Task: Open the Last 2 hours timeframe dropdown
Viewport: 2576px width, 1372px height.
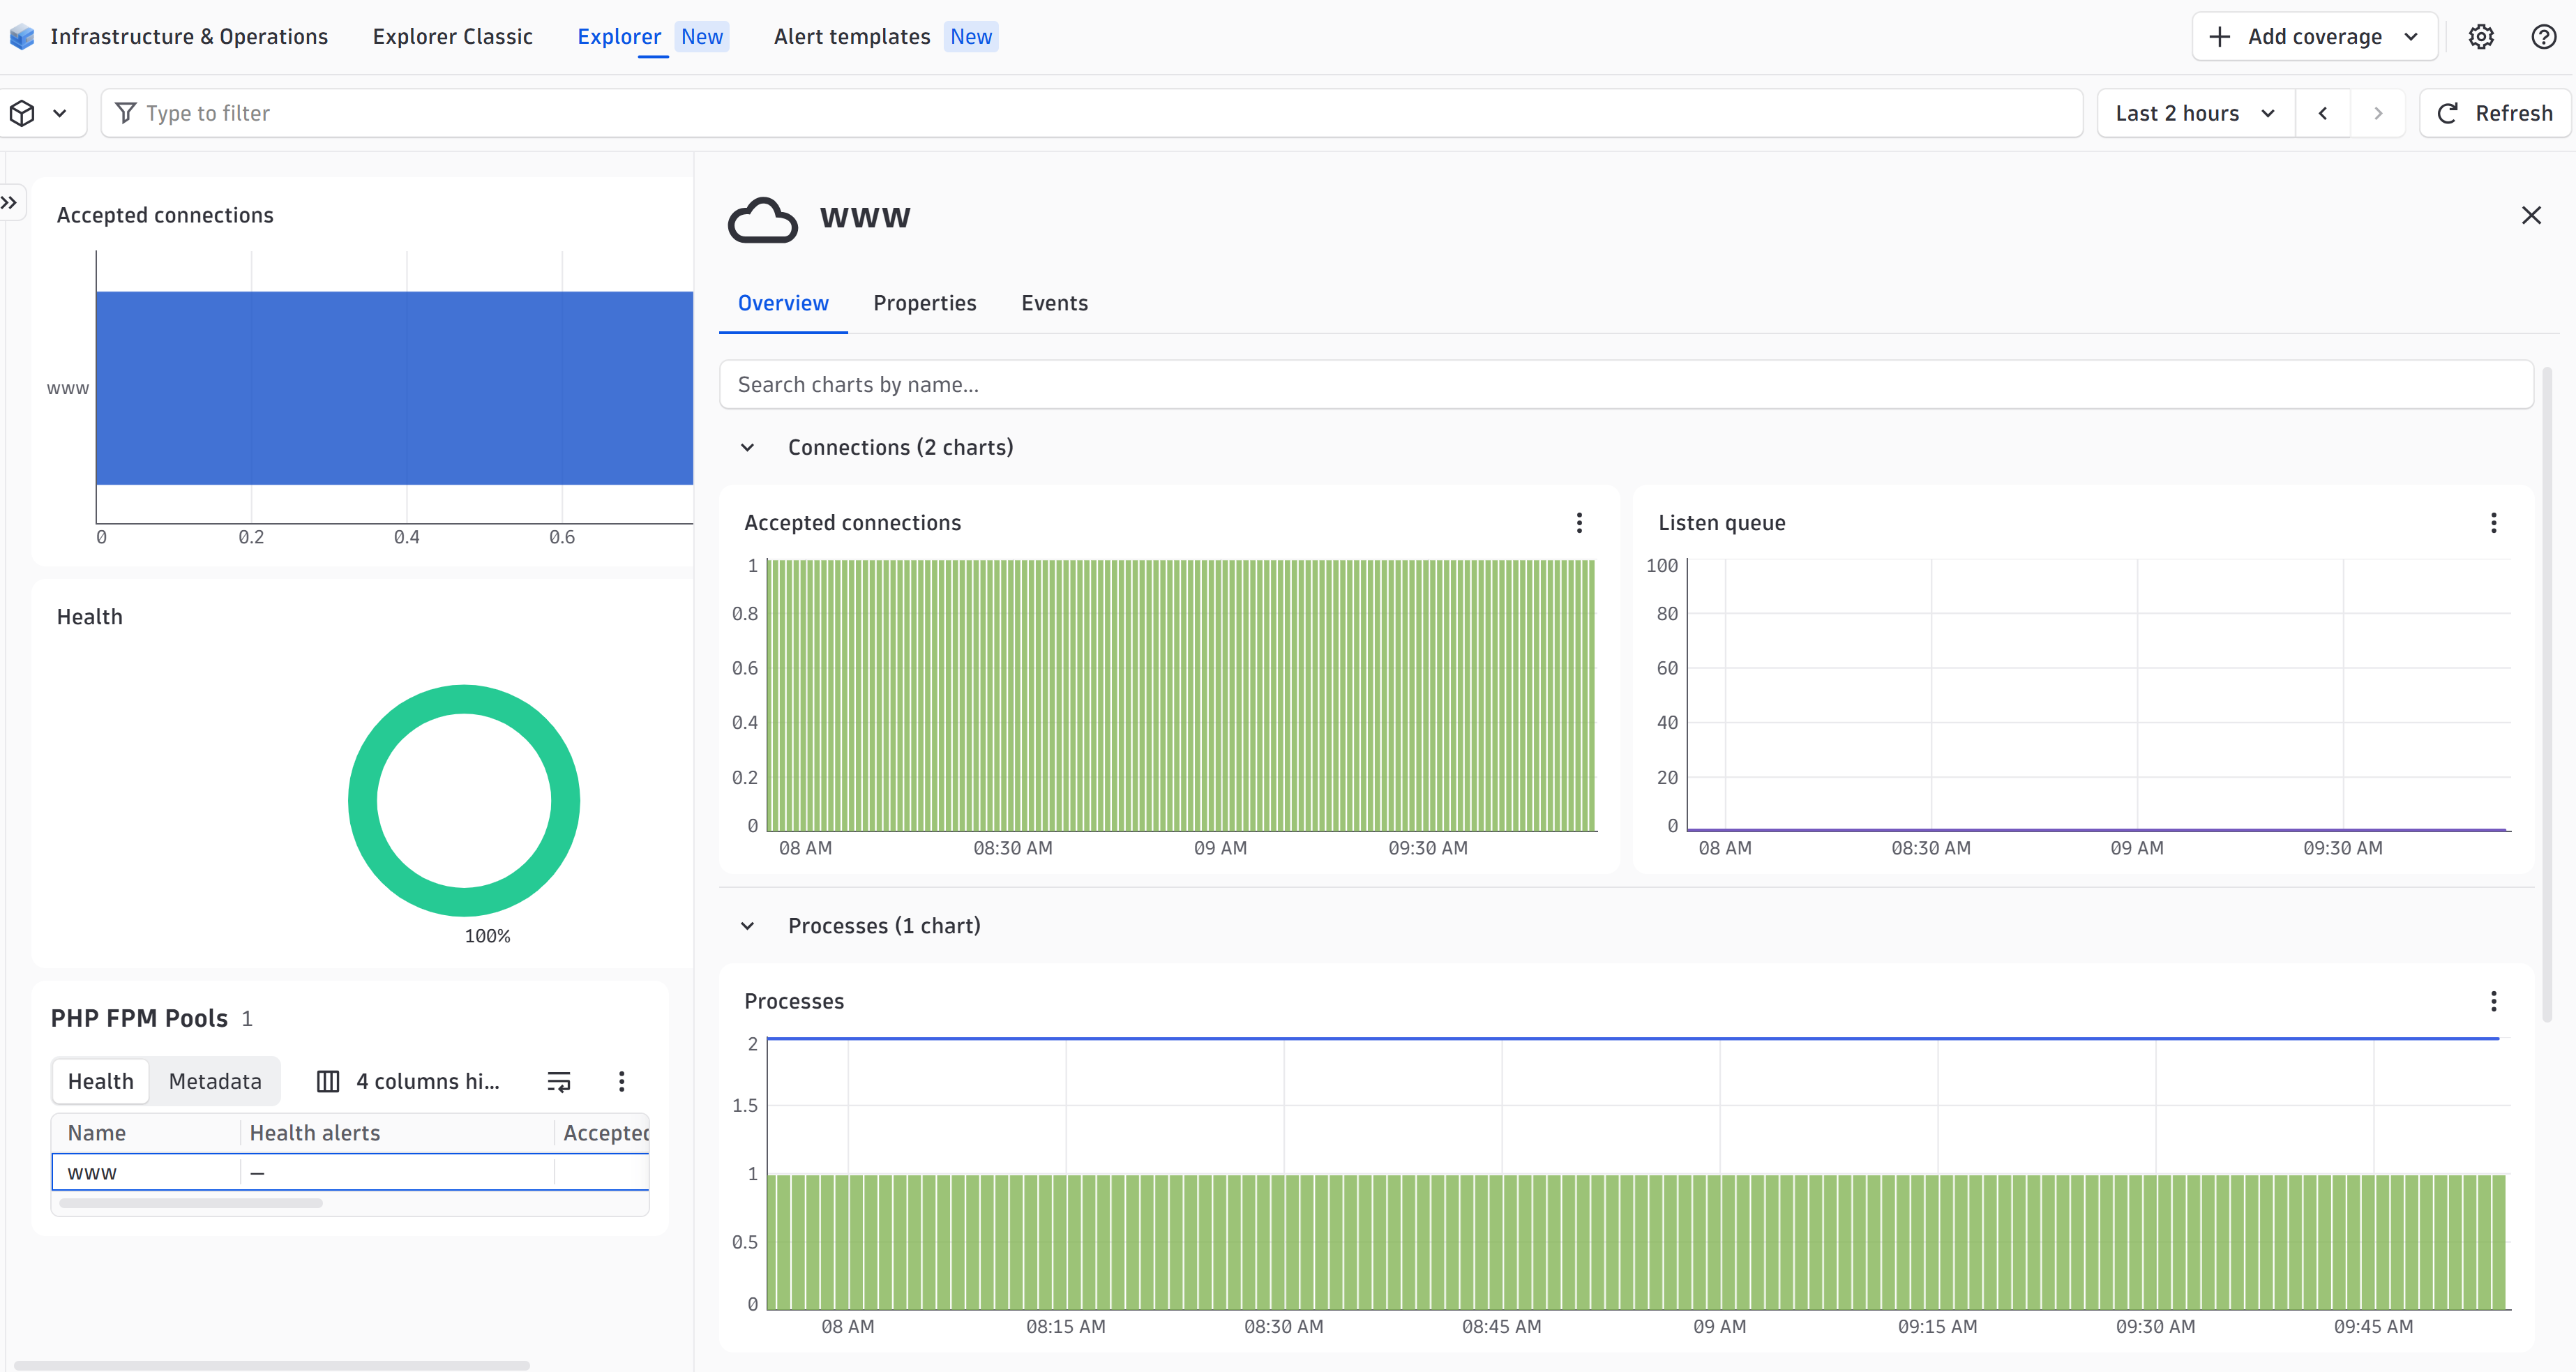Action: coord(2195,113)
